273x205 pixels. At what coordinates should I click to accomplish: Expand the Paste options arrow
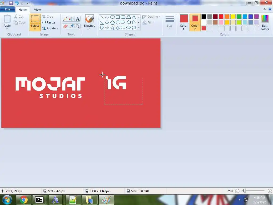(x=7, y=29)
